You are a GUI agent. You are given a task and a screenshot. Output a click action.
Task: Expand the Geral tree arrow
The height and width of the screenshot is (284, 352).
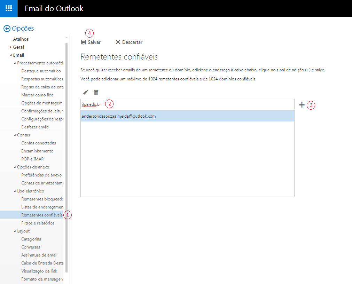[10, 47]
